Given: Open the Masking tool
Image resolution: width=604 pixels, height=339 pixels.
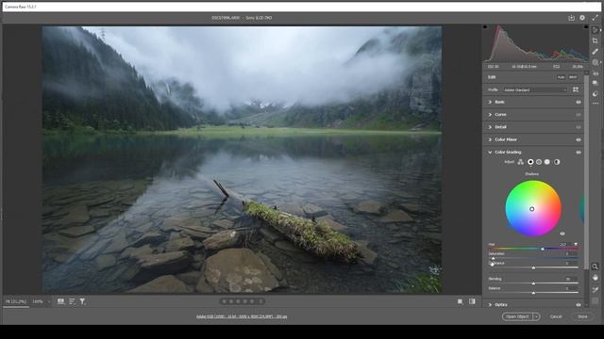Looking at the screenshot, I should pos(596,62).
